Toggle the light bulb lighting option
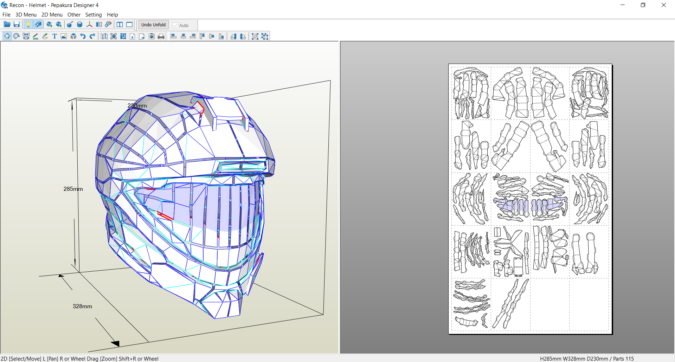Viewport: 675px width, 362px height. coord(28,25)
